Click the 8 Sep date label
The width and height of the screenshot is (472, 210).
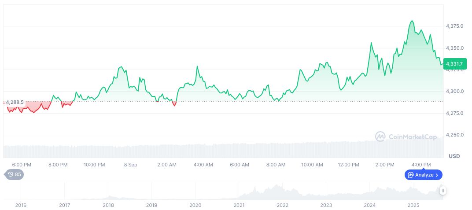pos(130,165)
